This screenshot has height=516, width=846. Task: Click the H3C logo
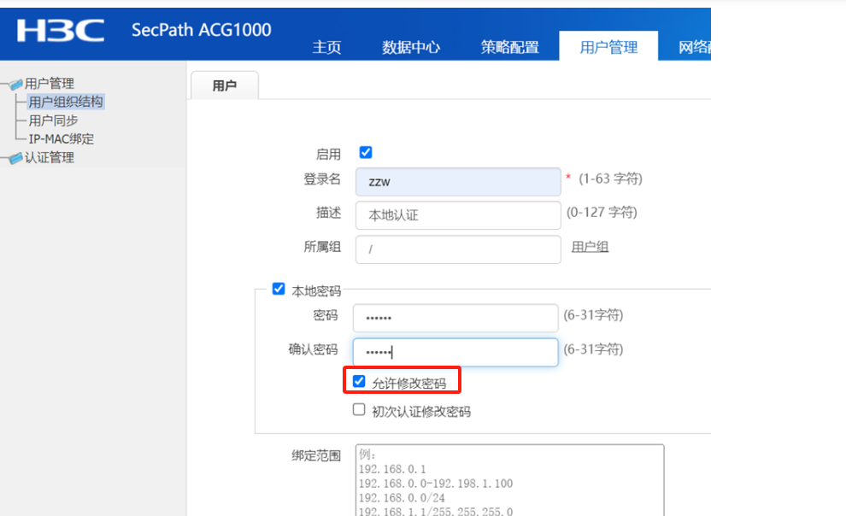point(61,30)
